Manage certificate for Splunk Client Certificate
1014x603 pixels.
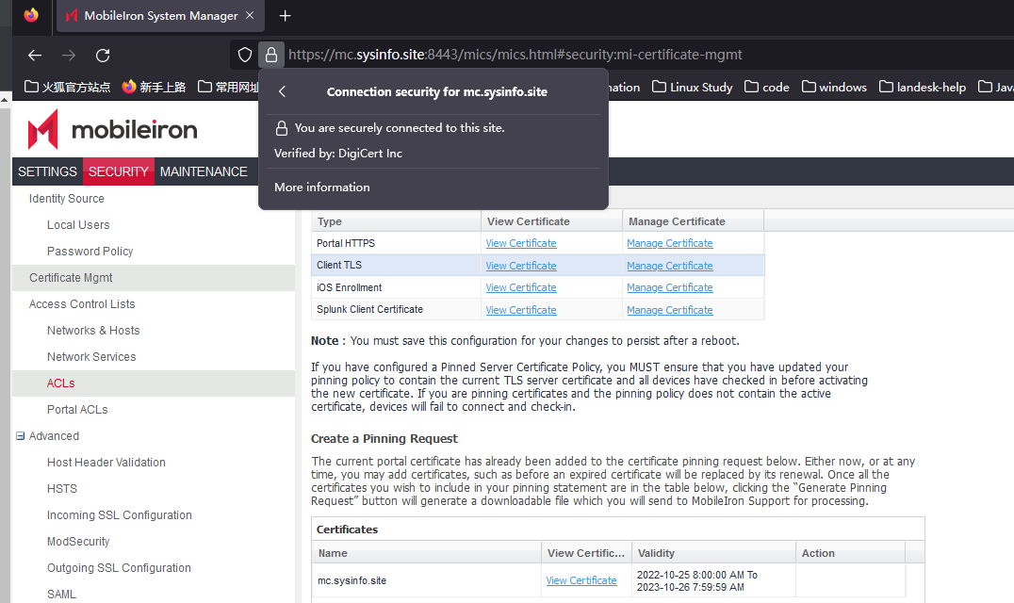tap(669, 310)
